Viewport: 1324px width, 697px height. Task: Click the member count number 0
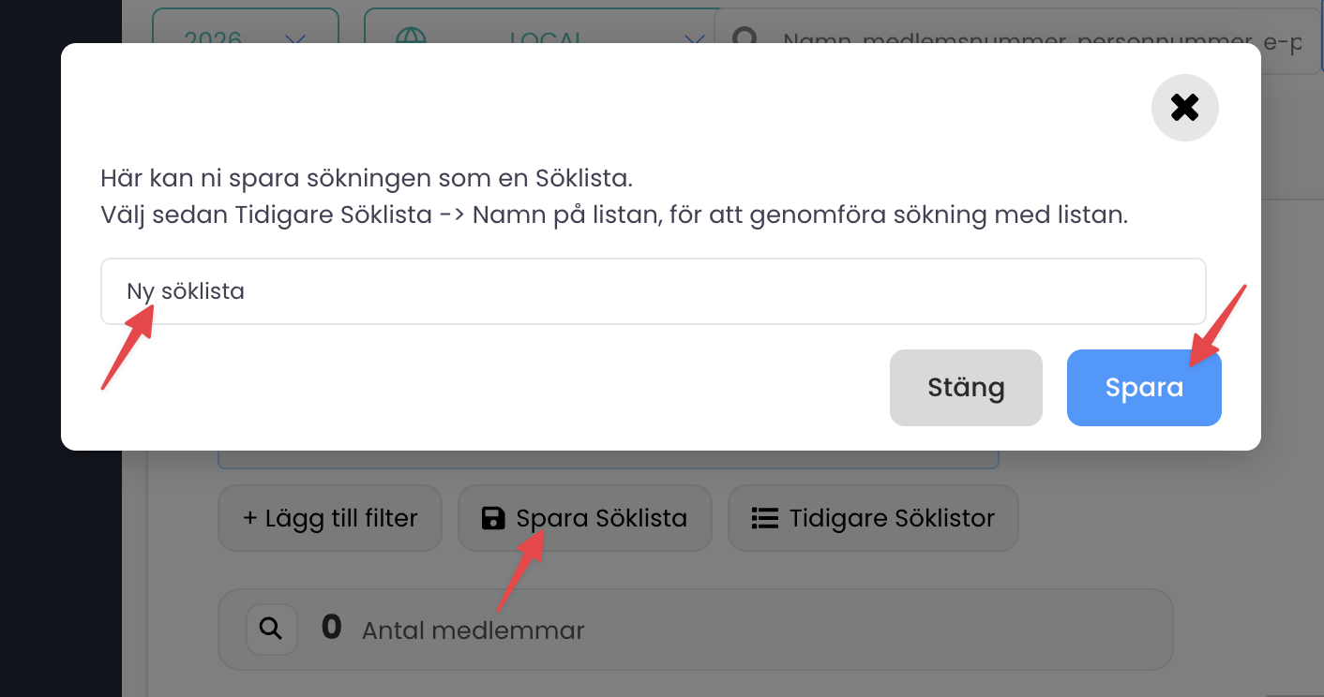331,627
